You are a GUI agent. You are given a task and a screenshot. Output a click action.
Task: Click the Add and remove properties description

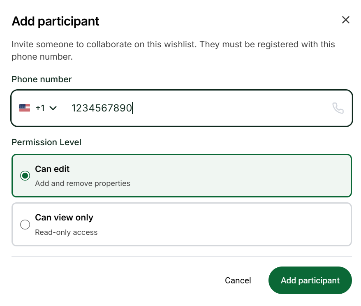83,183
